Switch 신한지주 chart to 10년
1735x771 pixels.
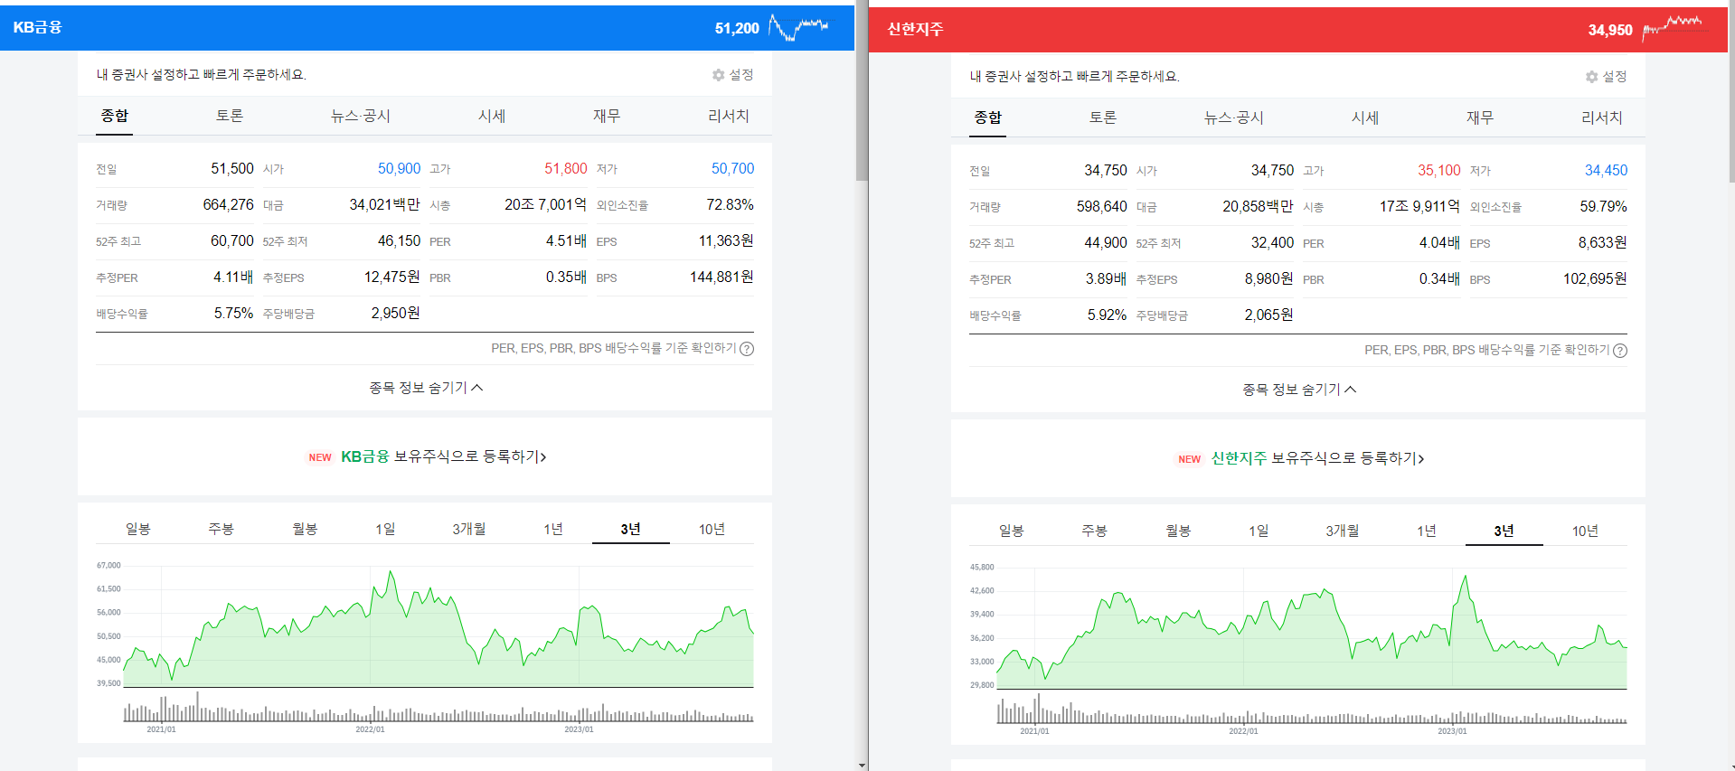(1585, 531)
